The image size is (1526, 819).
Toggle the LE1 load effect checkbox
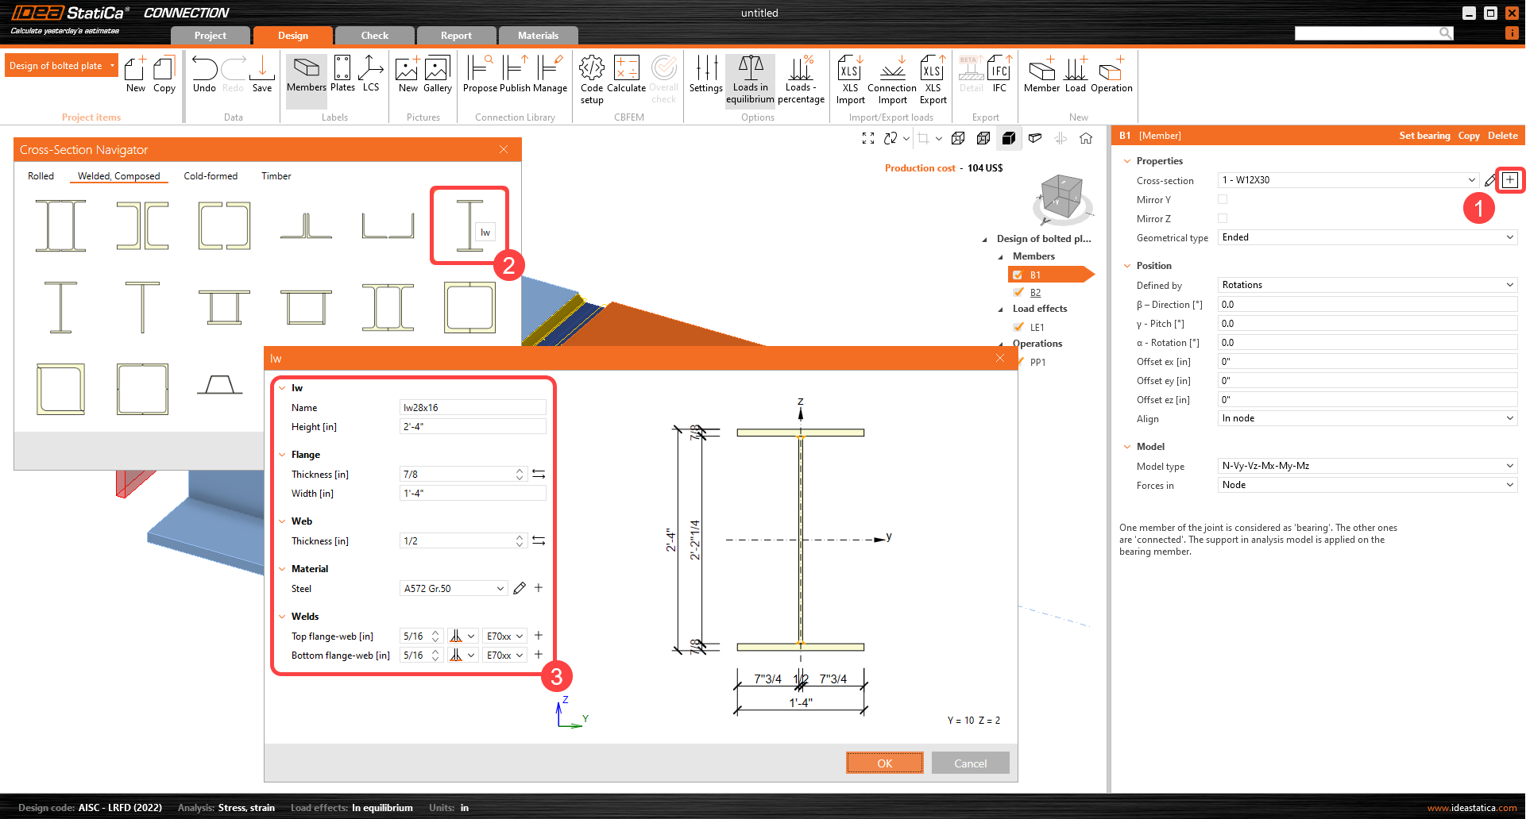1020,327
